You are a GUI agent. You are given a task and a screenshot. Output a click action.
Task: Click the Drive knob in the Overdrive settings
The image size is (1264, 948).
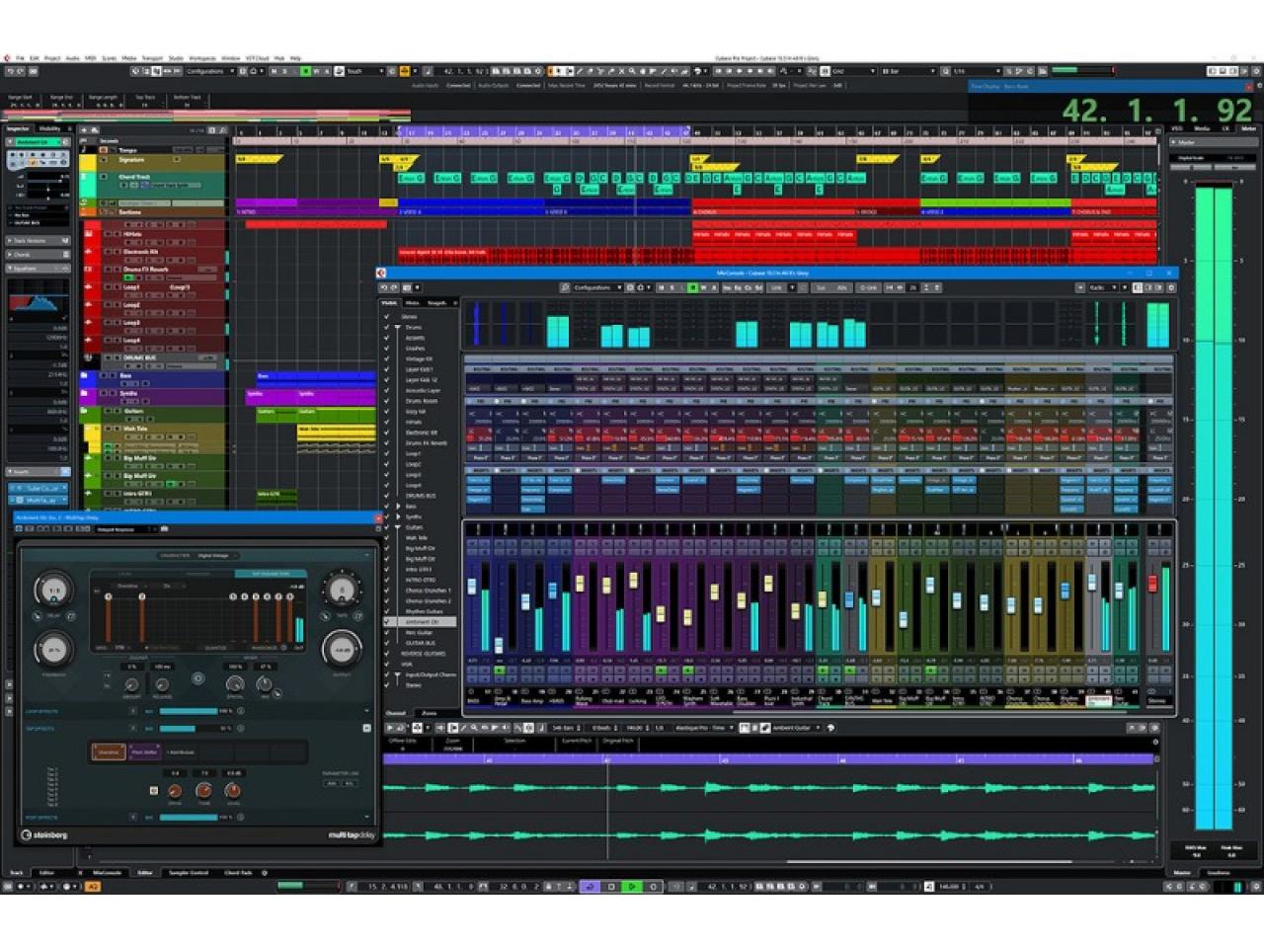pos(175,791)
